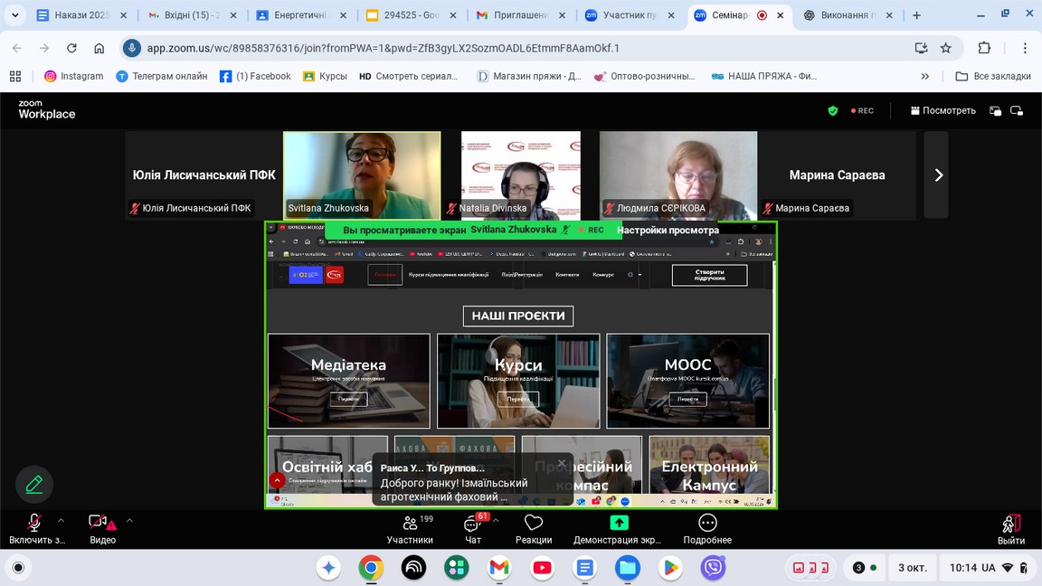This screenshot has height=586, width=1042.
Task: Open the Reactions menu
Action: (534, 524)
